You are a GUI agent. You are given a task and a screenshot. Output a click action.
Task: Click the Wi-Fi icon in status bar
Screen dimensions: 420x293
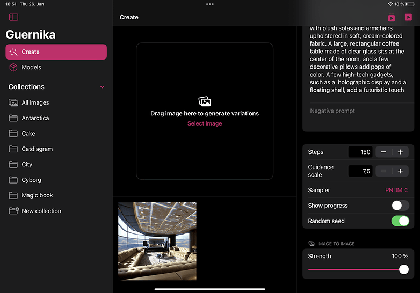click(x=390, y=4)
